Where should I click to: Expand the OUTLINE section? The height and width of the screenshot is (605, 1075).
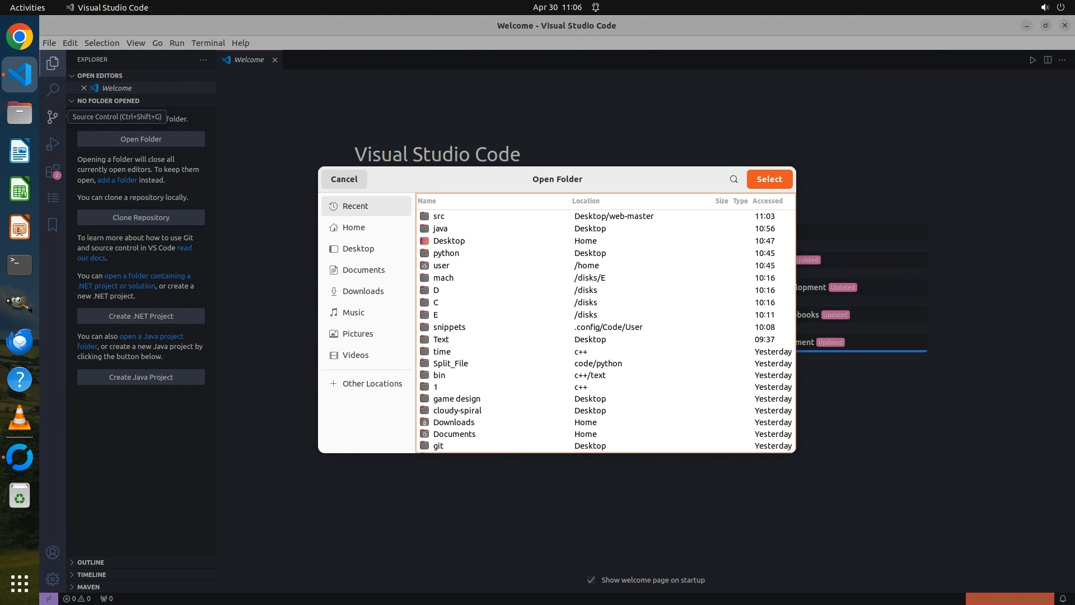(x=90, y=562)
